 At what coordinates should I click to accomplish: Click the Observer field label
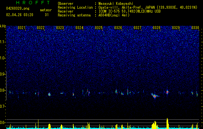coord(66,4)
